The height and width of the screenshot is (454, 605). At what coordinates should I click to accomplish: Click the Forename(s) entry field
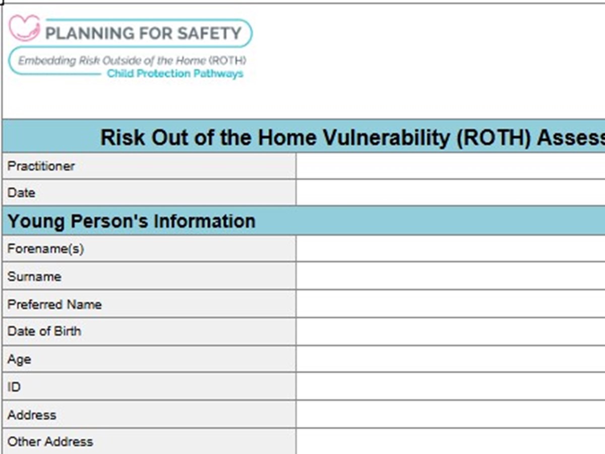pos(450,249)
